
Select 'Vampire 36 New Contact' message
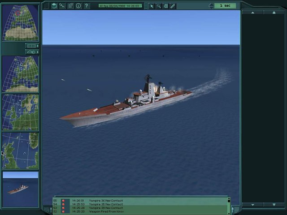coord(106,201)
